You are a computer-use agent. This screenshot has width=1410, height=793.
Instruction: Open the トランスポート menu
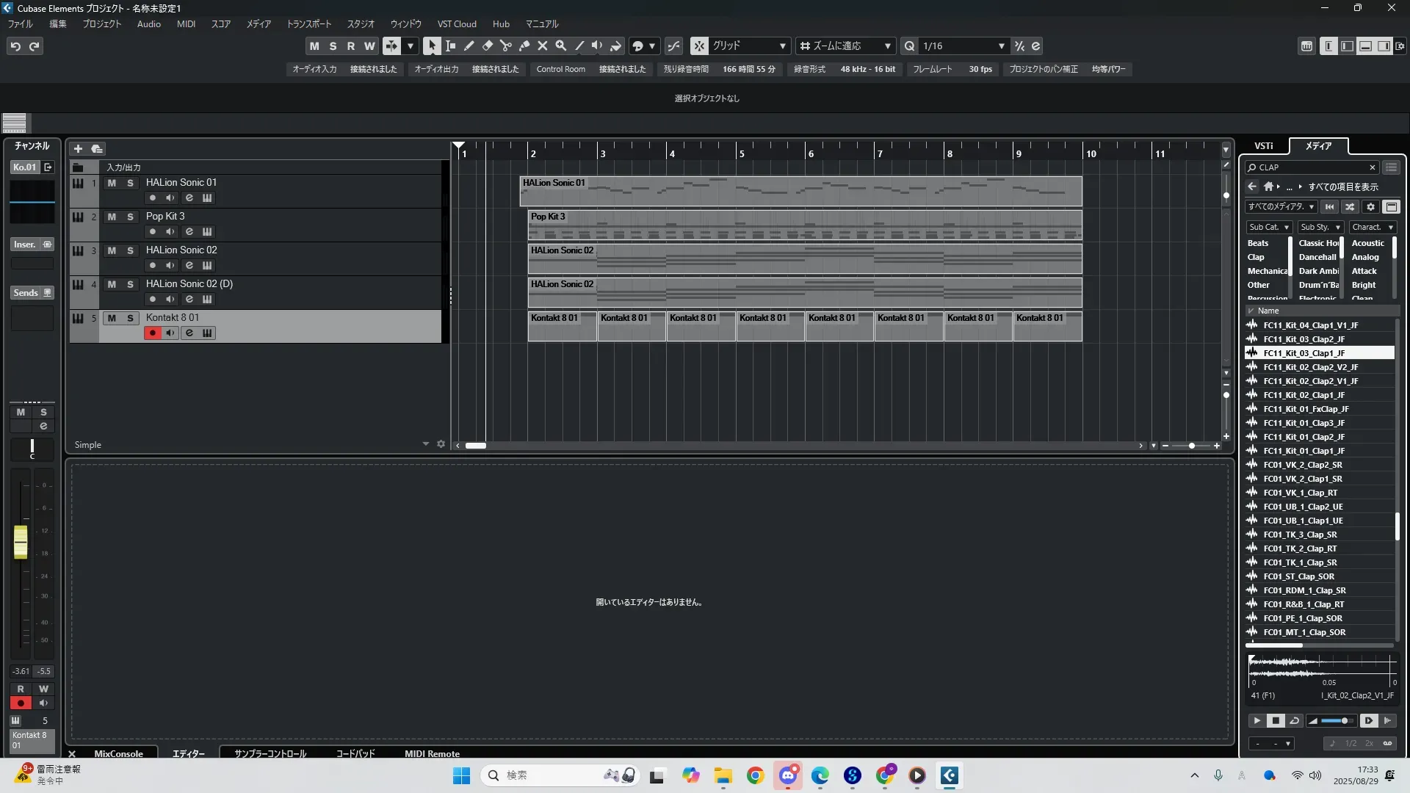[x=308, y=24]
